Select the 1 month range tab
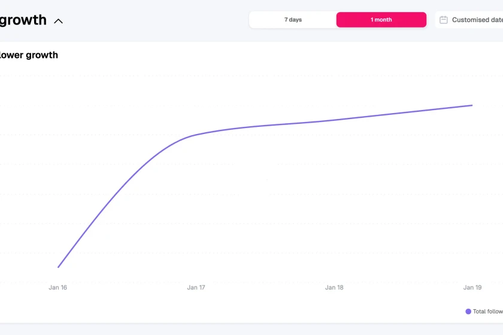 click(381, 20)
